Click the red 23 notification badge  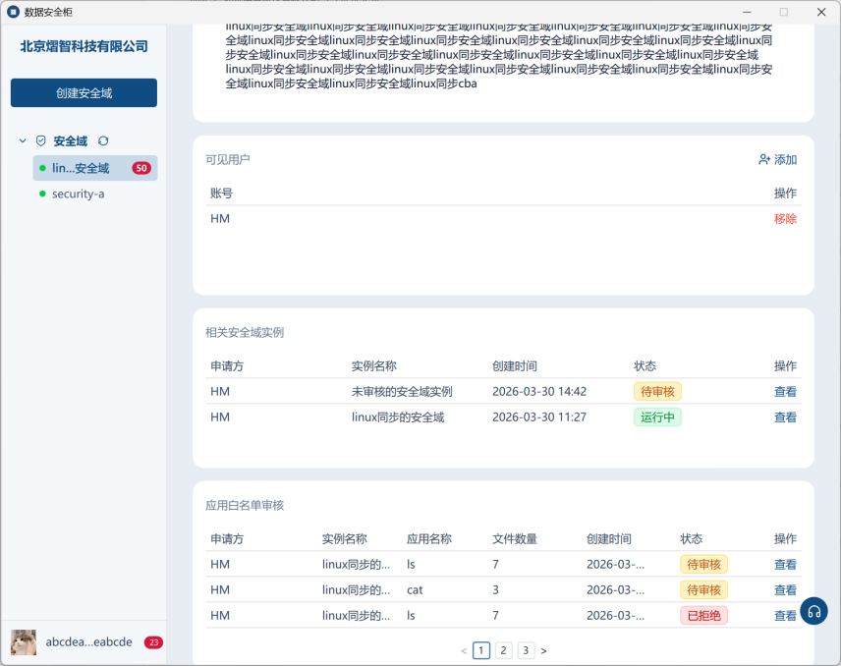click(x=153, y=641)
